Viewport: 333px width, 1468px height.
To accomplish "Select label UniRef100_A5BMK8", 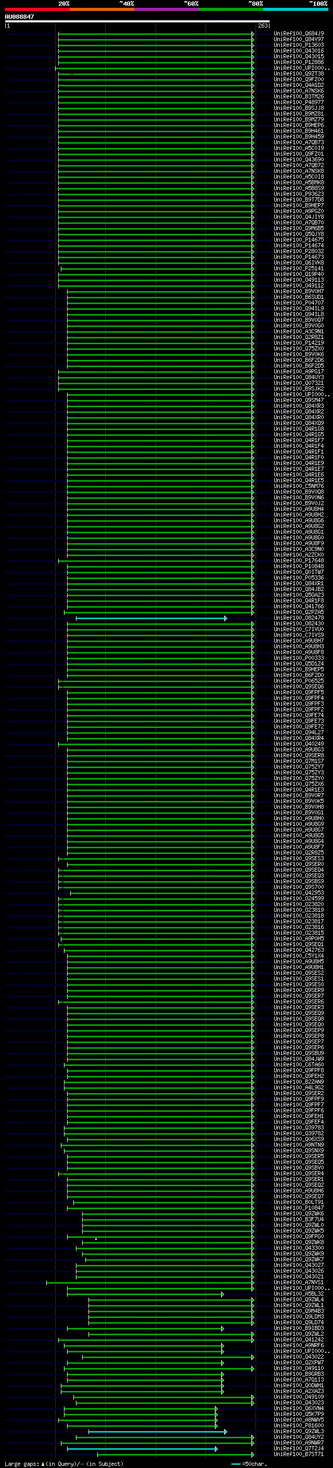I will click(x=299, y=182).
